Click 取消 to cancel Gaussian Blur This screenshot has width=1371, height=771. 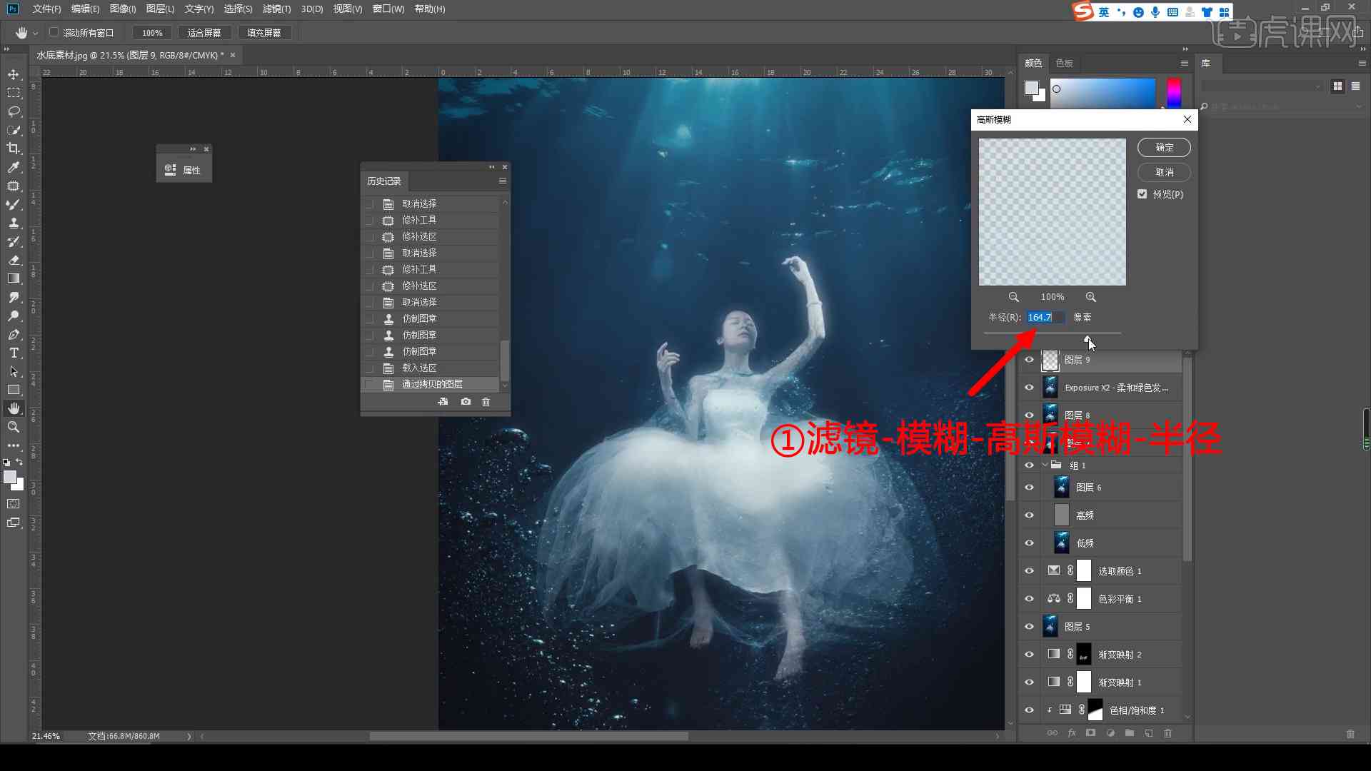pos(1165,171)
